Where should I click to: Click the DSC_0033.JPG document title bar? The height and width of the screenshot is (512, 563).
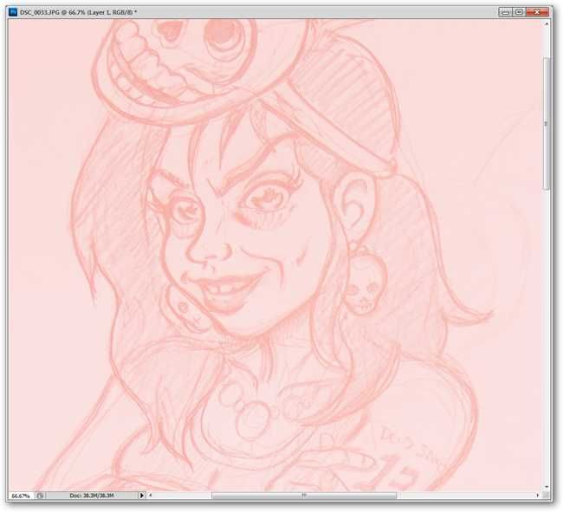point(251,12)
